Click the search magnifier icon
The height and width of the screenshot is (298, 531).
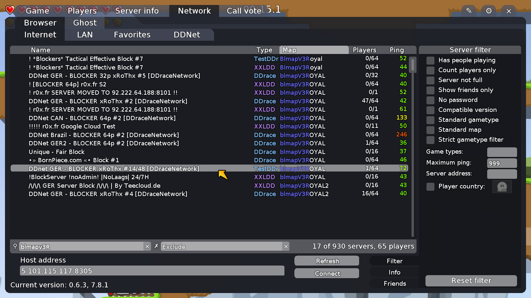coord(15,246)
